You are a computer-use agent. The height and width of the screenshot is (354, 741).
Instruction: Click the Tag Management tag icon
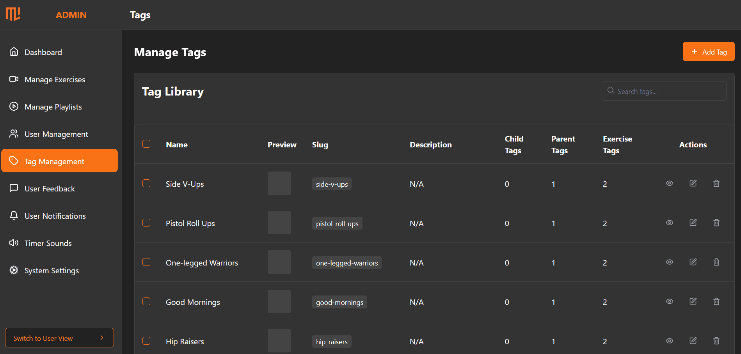pyautogui.click(x=14, y=161)
